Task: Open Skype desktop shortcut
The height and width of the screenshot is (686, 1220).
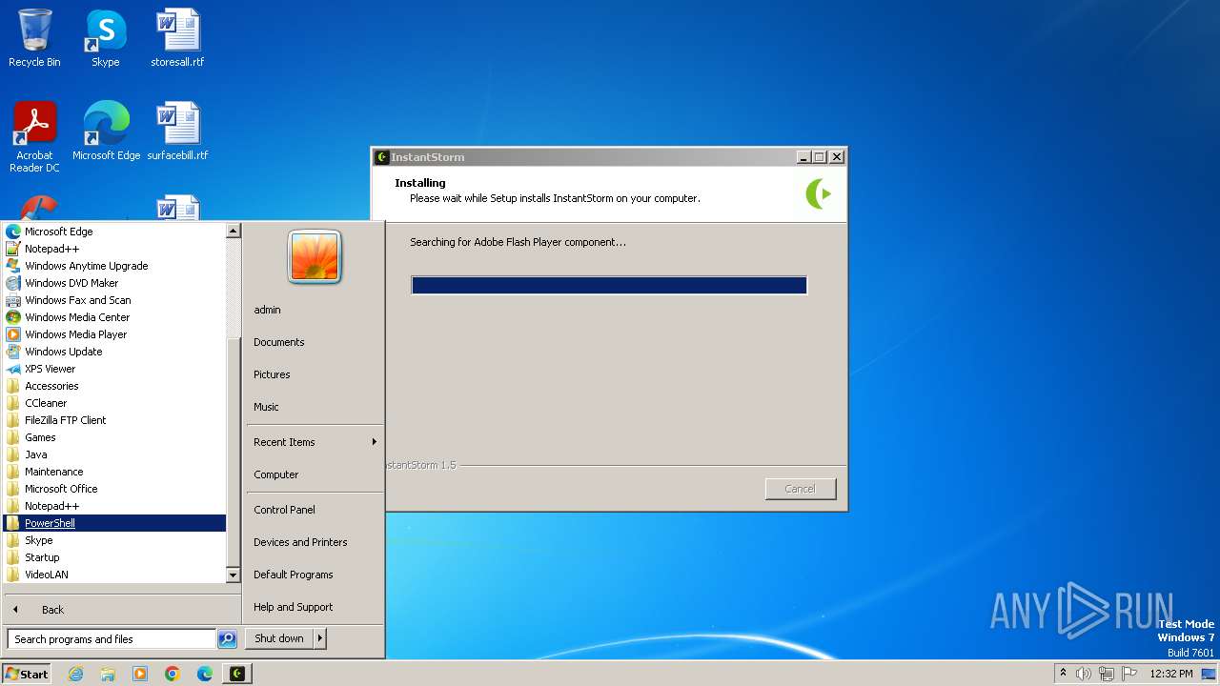Action: tap(105, 38)
